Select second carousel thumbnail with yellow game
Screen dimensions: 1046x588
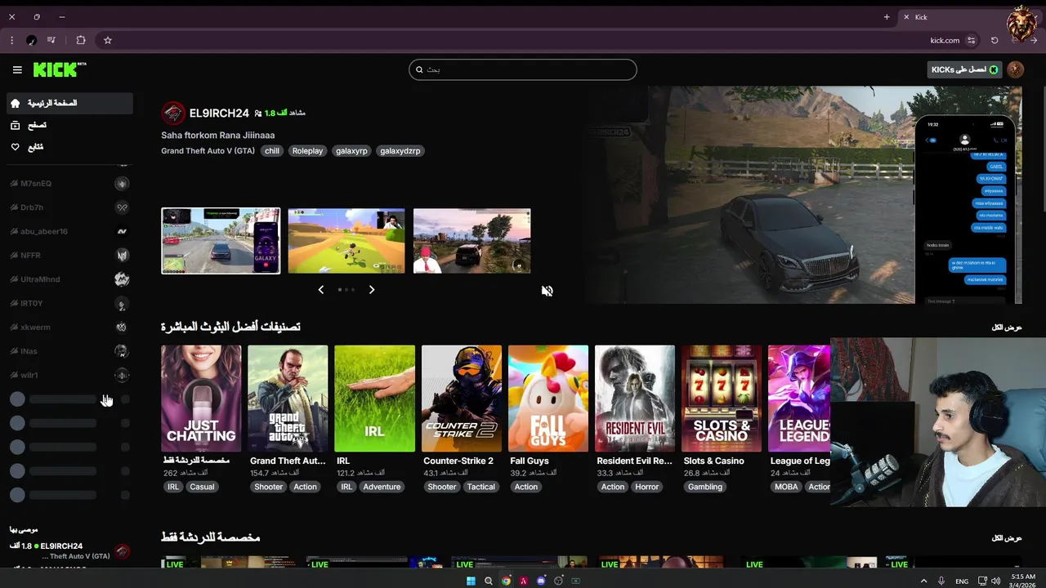(346, 241)
